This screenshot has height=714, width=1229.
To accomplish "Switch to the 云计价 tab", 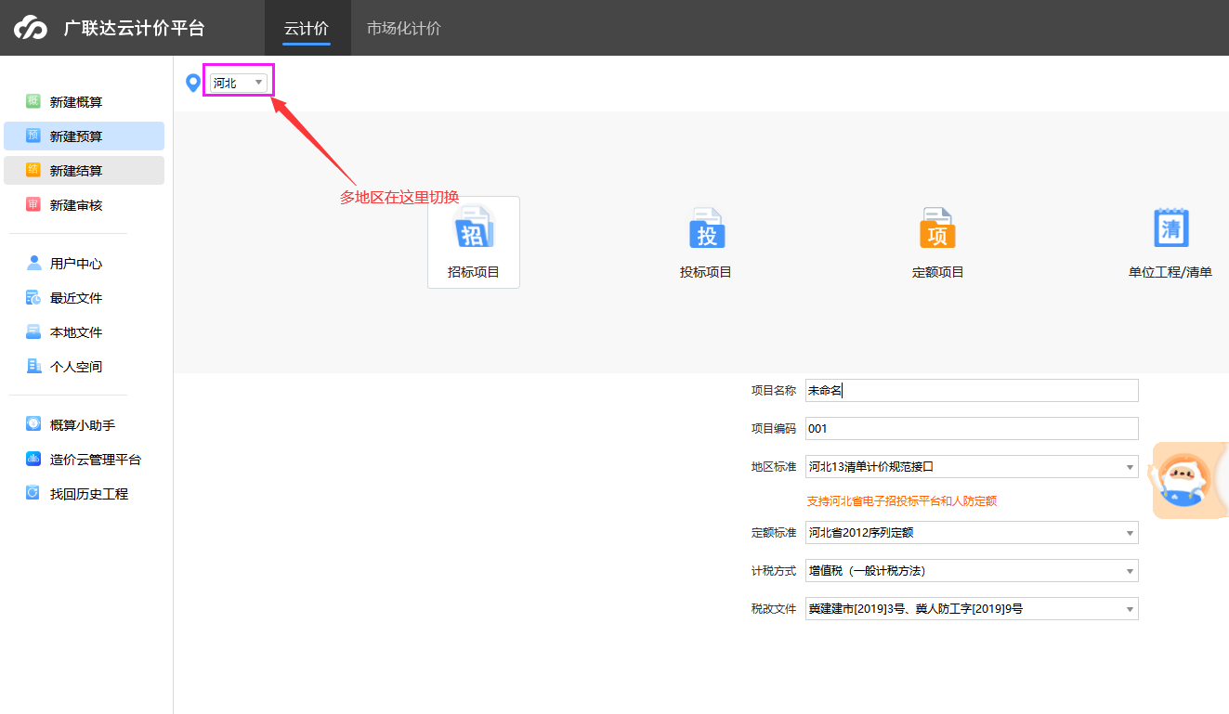I will point(307,28).
